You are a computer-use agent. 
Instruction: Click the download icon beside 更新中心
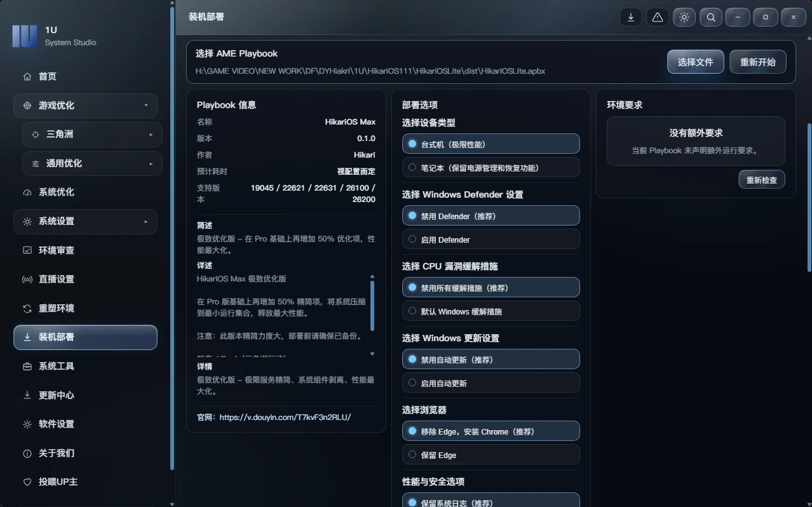click(x=27, y=395)
